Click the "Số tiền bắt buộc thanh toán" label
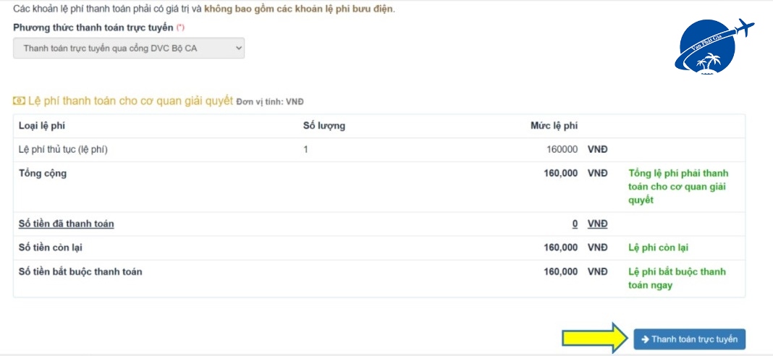Image resolution: width=773 pixels, height=356 pixels. (80, 272)
